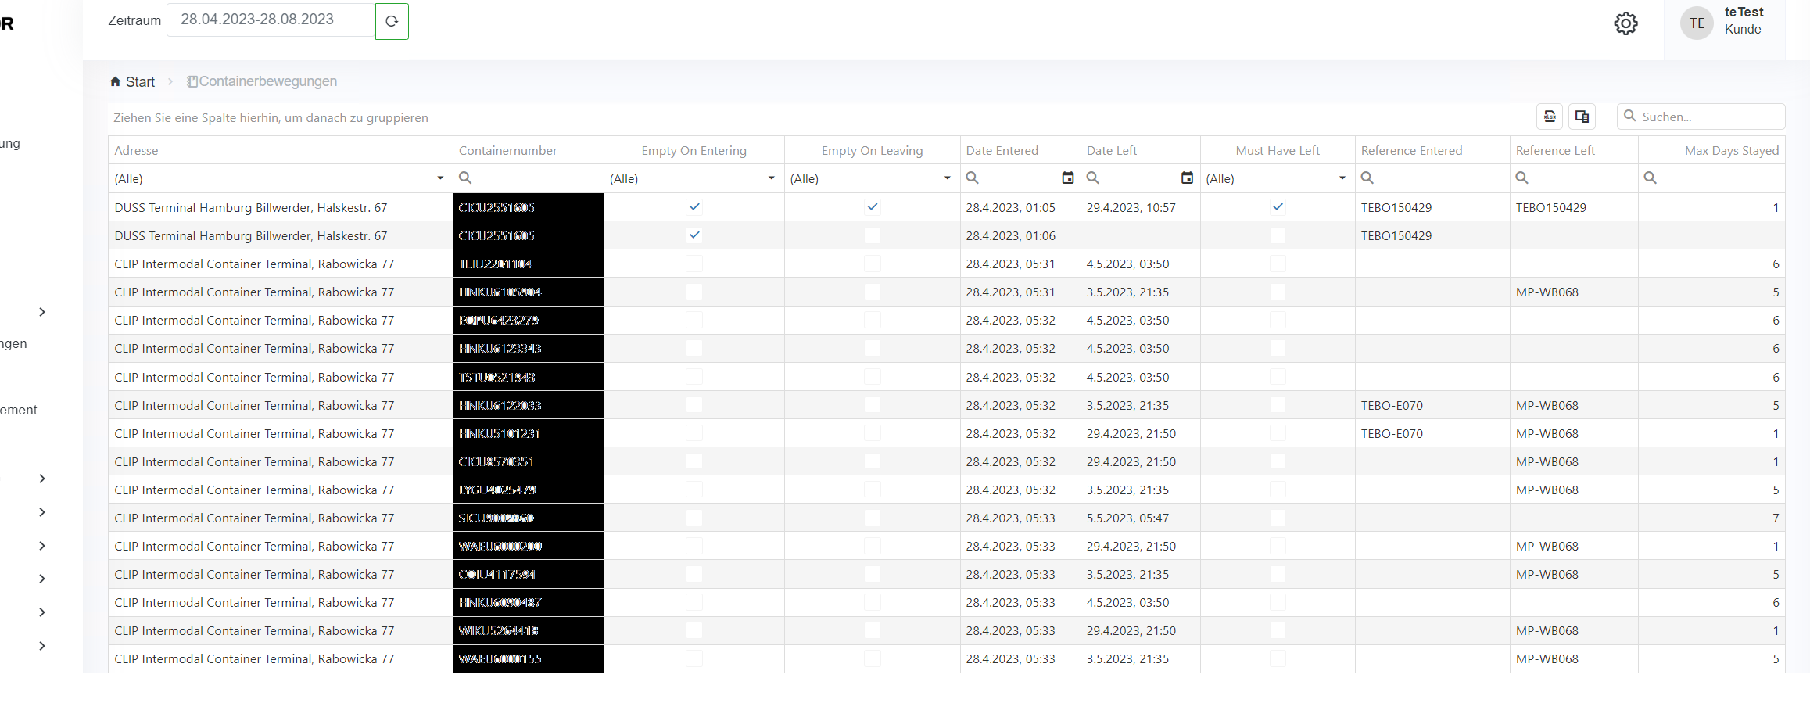
Task: Sort by the Max Days Stayed header
Action: (1731, 150)
